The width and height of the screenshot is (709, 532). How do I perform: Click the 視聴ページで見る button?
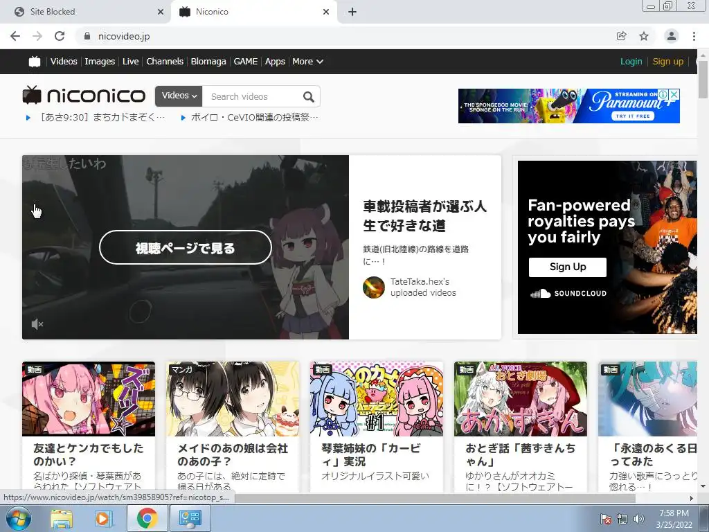[186, 247]
